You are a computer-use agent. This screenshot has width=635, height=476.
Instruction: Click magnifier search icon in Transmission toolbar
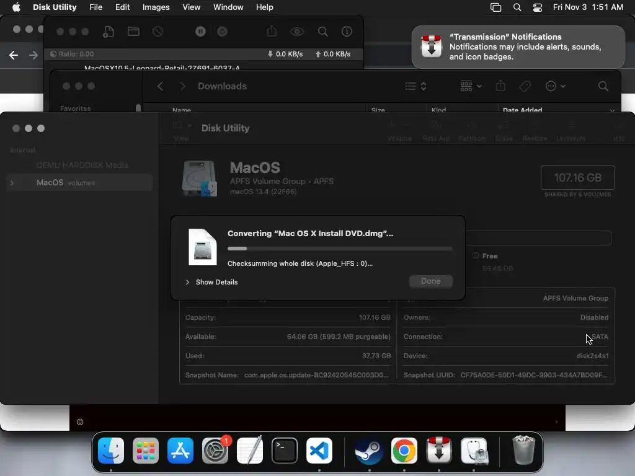coord(322,32)
